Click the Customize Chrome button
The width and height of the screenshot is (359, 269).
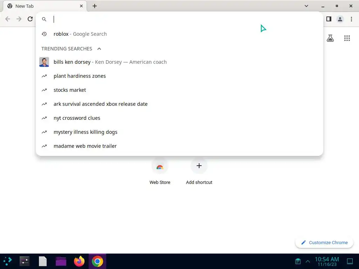click(324, 242)
